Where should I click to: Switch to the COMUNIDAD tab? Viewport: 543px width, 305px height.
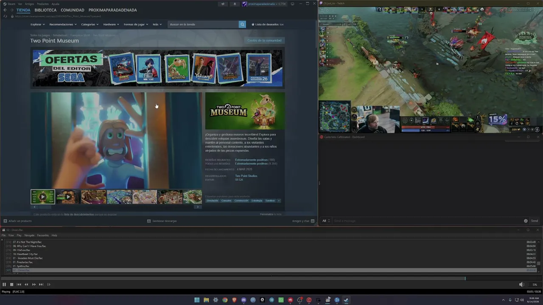73,10
